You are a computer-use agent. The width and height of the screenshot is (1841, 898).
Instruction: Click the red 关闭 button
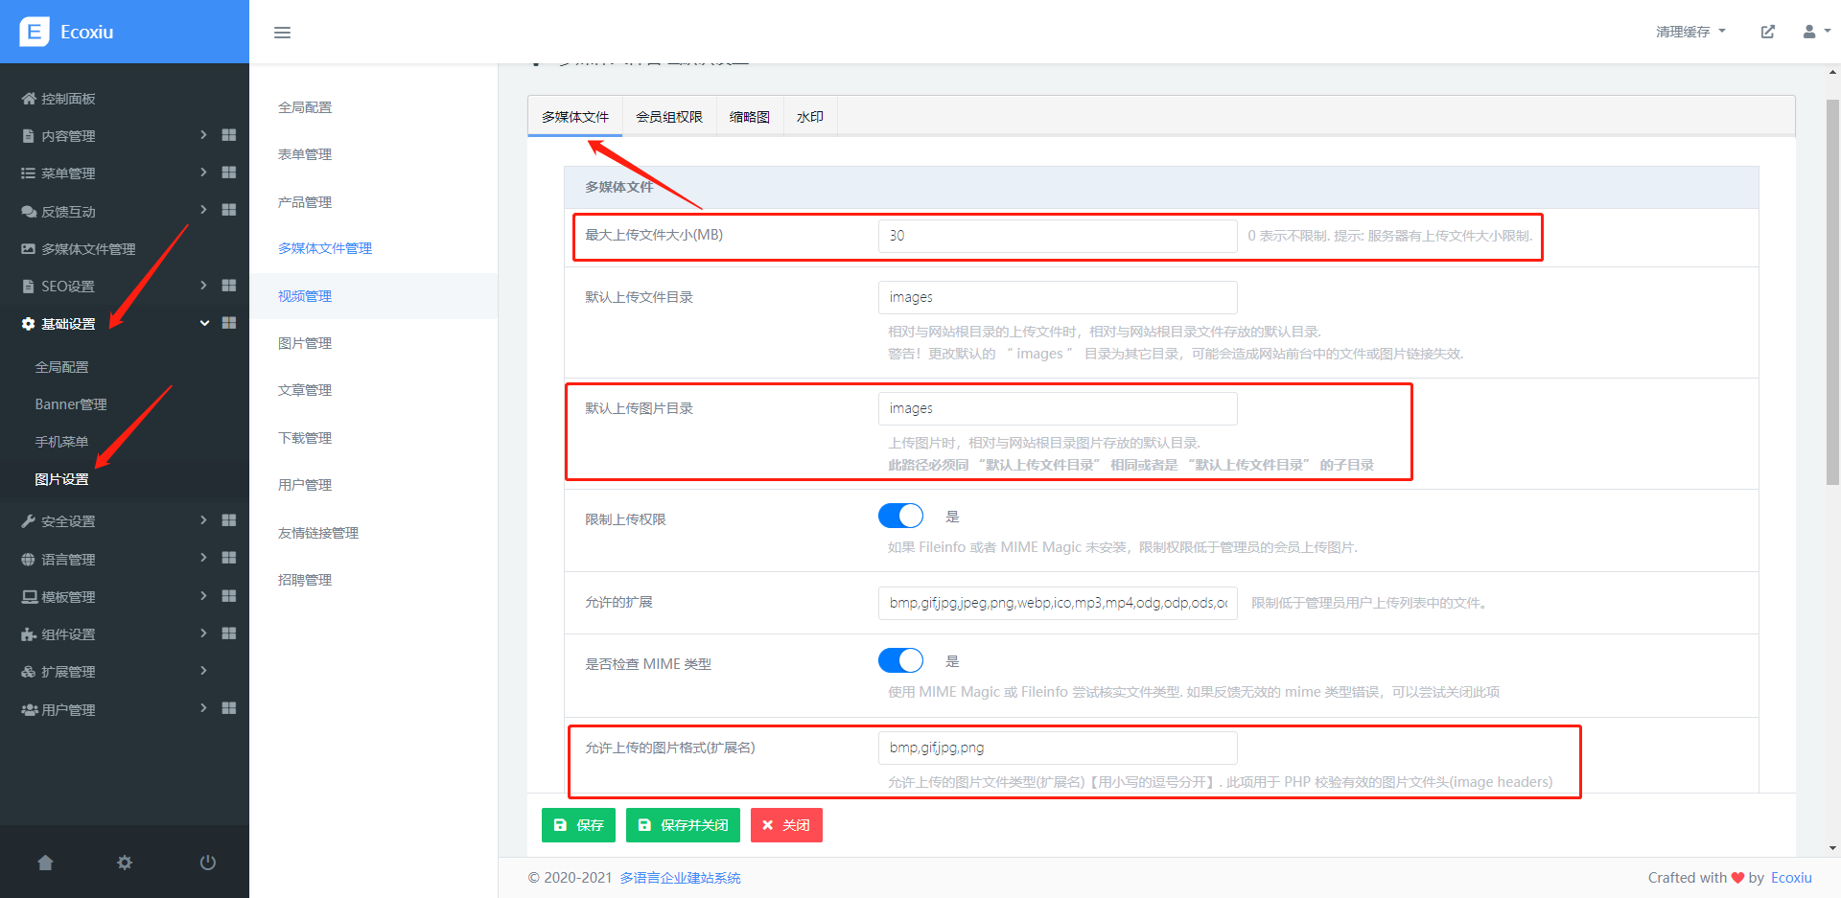coord(786,825)
